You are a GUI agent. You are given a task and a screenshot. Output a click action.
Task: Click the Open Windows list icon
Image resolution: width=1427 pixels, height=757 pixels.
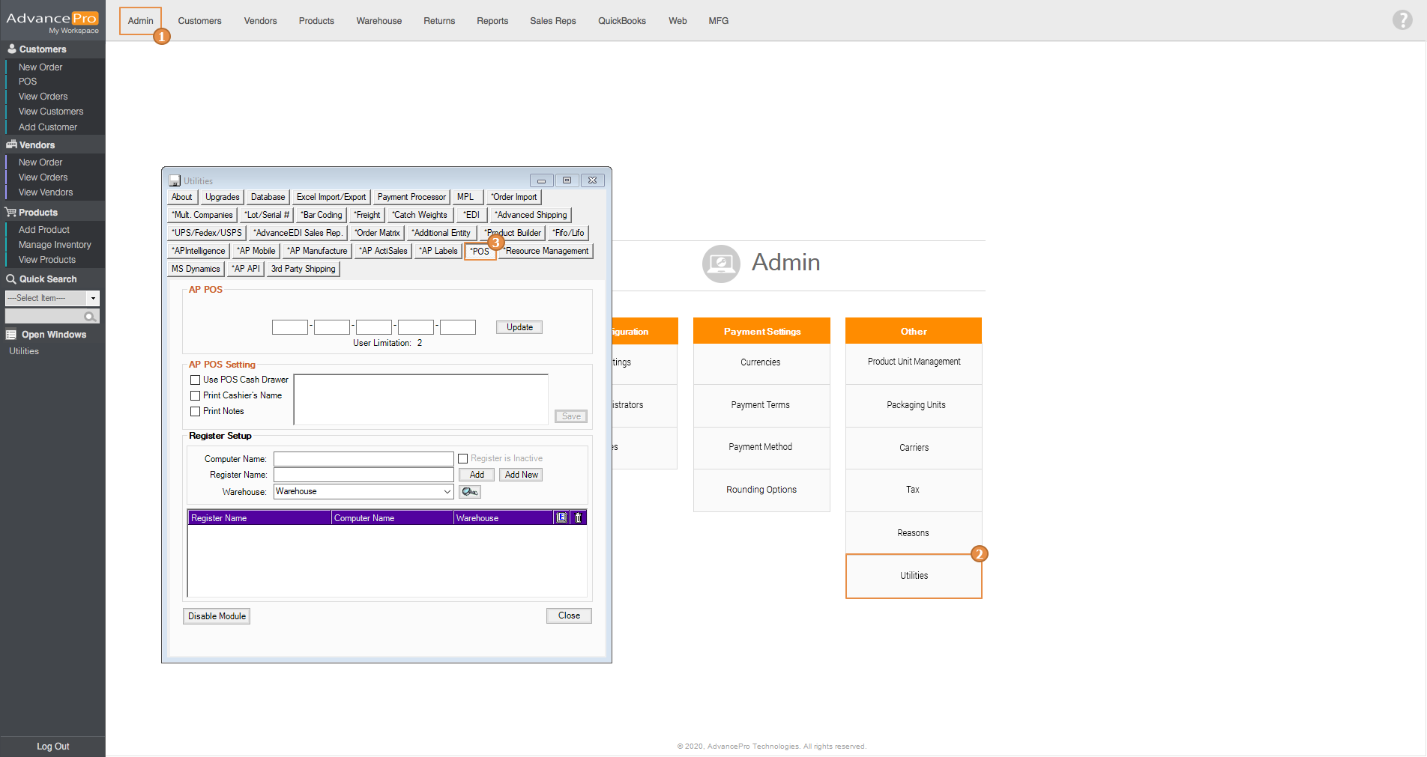(x=11, y=335)
